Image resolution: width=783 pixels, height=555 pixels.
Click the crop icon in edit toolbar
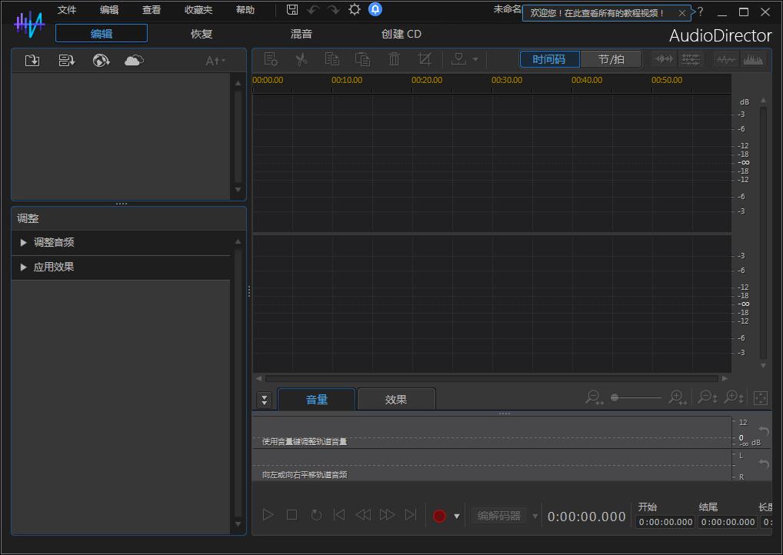(x=425, y=59)
